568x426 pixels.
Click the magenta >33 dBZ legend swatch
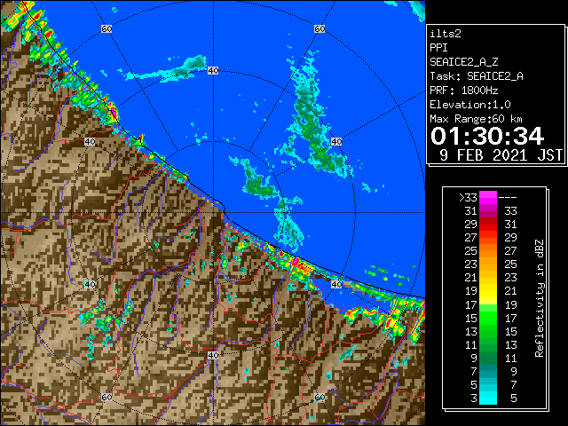[x=488, y=197]
